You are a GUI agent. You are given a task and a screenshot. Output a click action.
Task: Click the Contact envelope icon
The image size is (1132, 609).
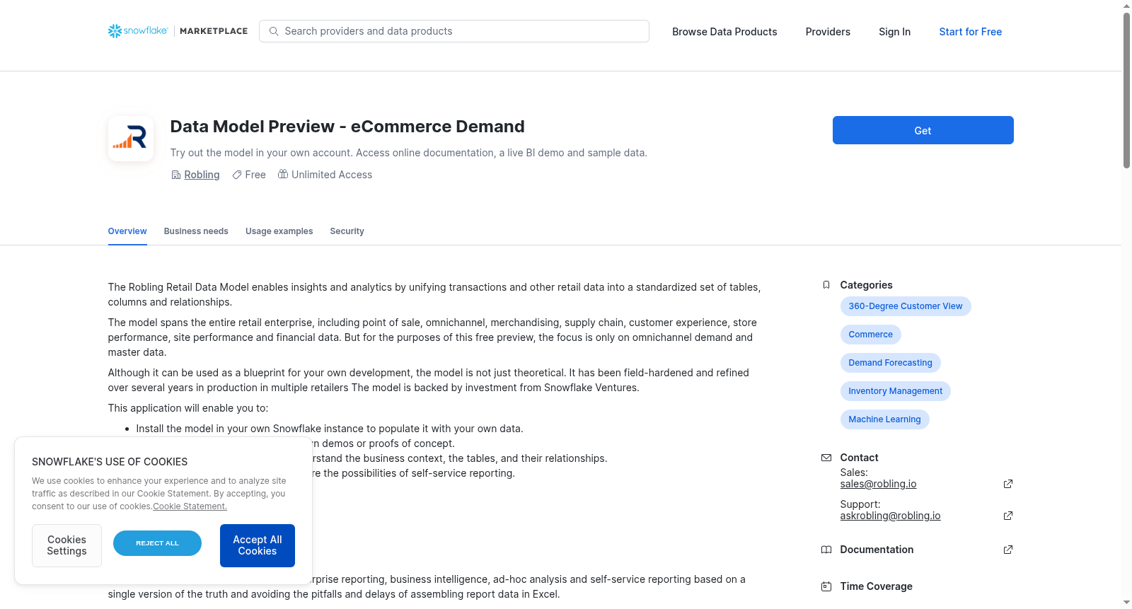826,458
